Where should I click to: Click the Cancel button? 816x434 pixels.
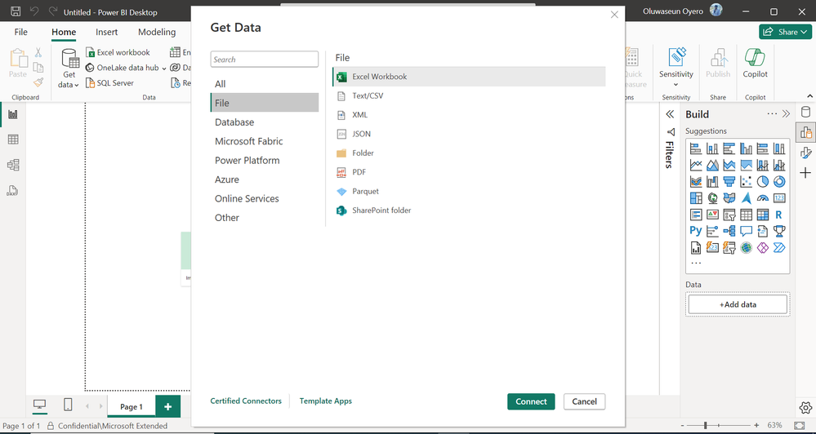(x=584, y=401)
